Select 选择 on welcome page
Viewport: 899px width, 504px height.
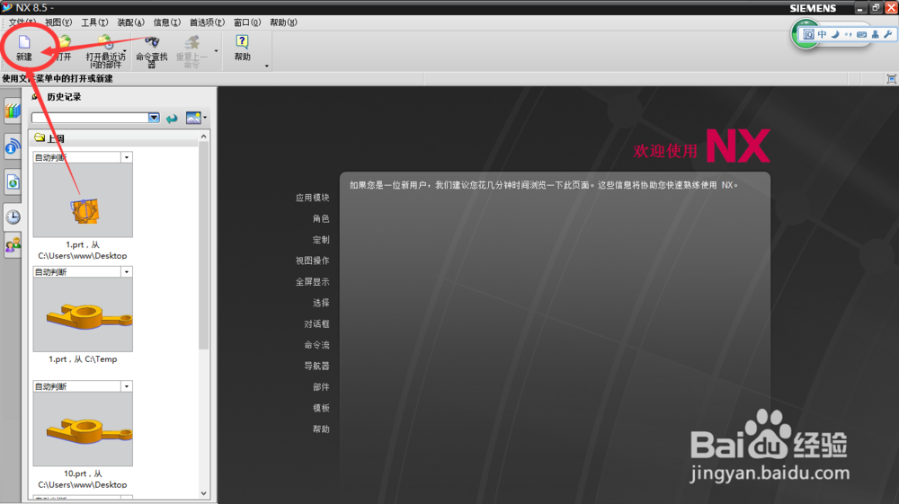(321, 303)
